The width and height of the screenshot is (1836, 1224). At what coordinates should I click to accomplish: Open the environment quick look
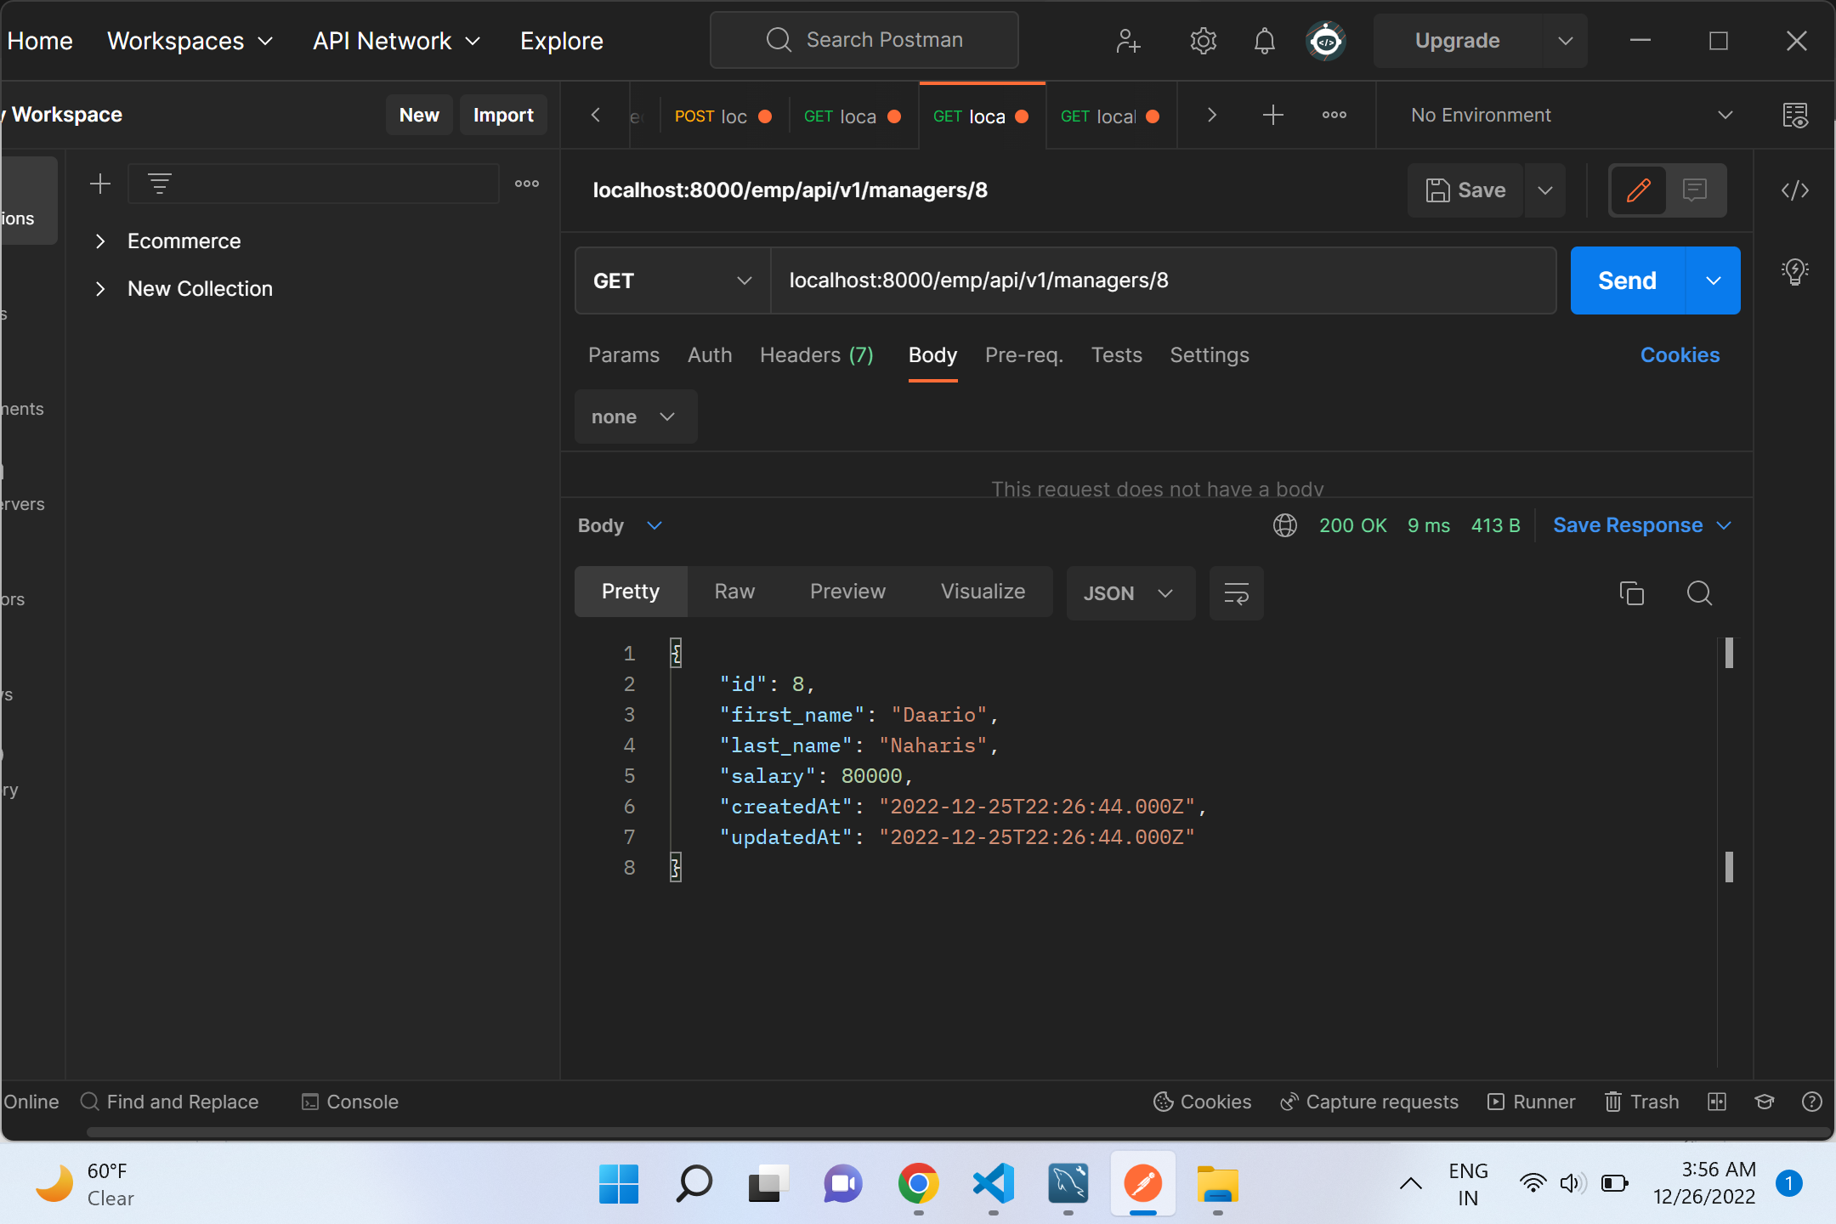click(x=1795, y=116)
